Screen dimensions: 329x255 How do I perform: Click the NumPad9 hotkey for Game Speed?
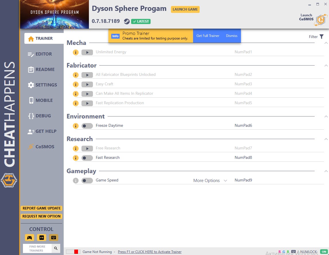[243, 180]
